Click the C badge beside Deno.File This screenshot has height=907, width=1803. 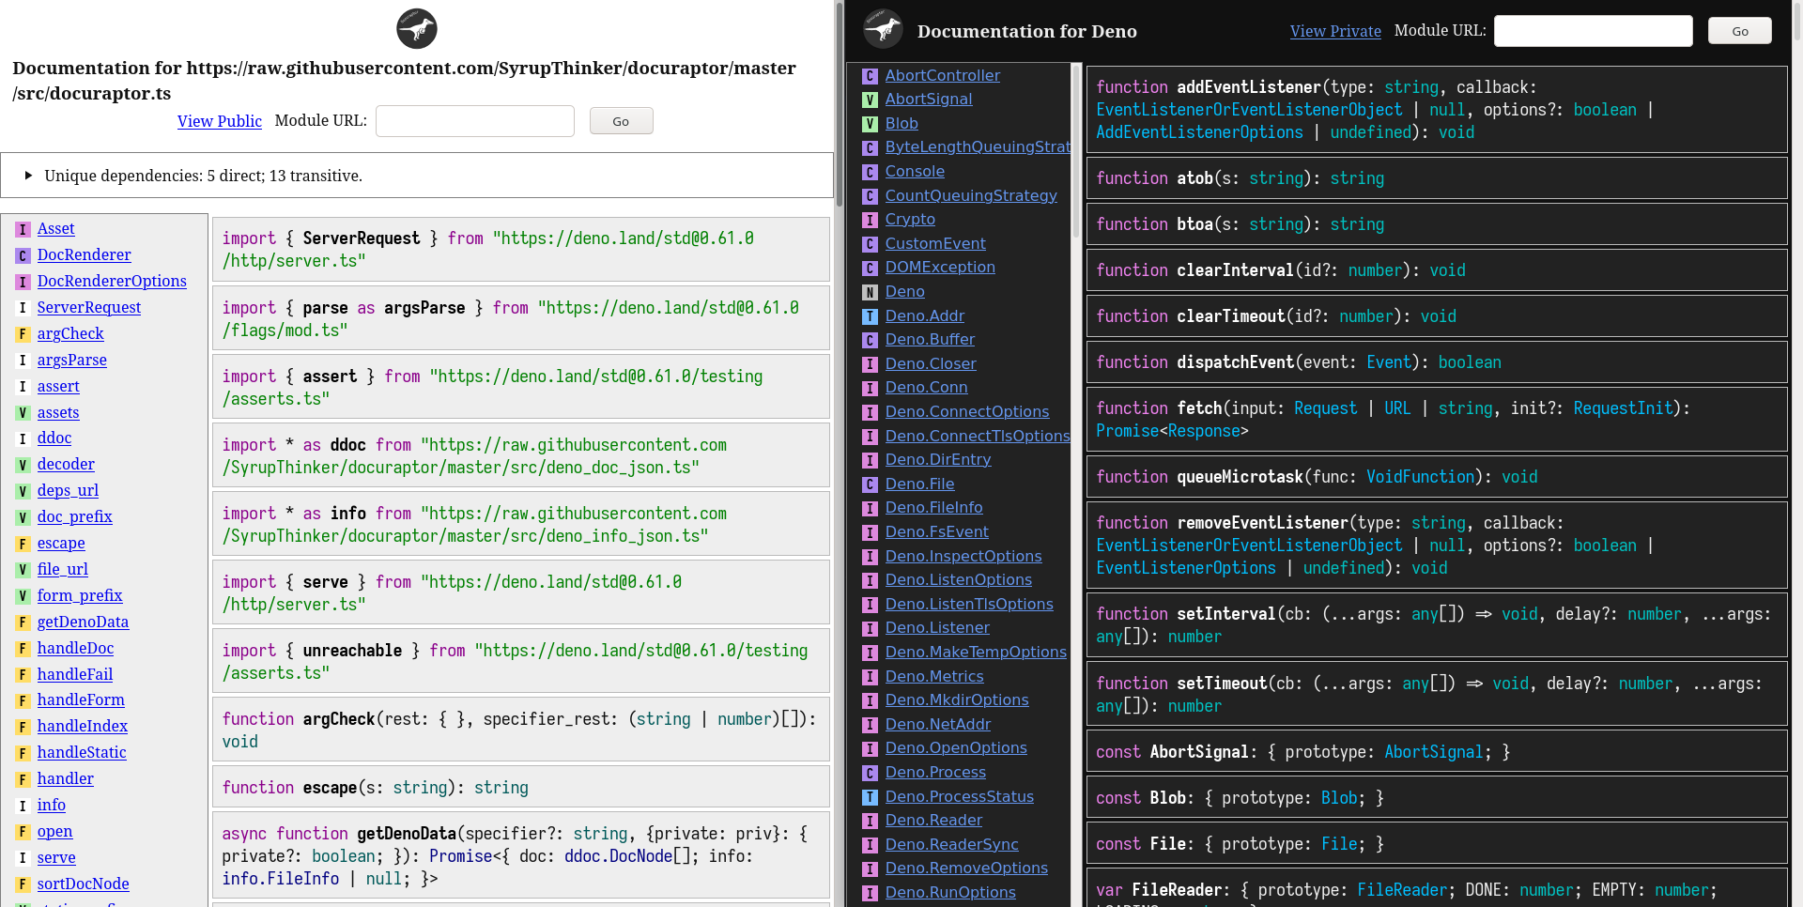click(871, 484)
